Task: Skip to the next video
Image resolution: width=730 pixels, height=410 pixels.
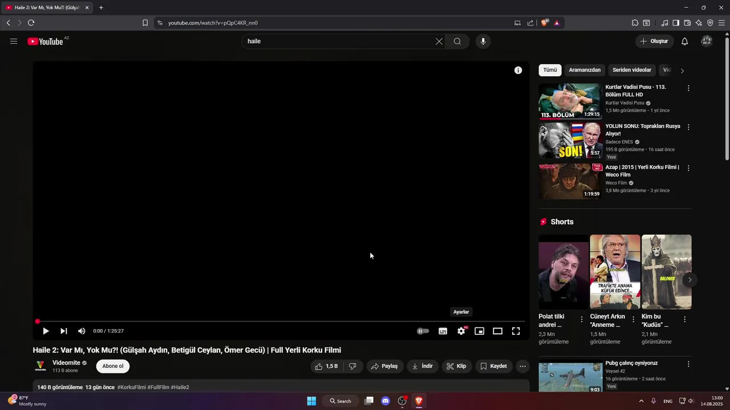Action: coord(64,331)
